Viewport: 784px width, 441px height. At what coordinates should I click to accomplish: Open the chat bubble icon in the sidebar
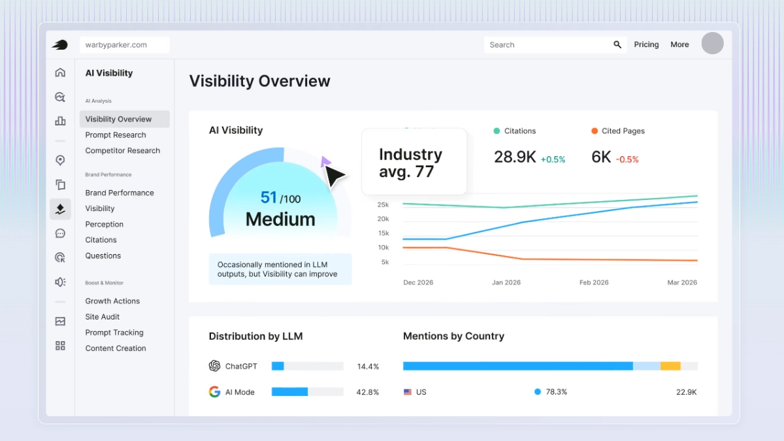pyautogui.click(x=60, y=233)
